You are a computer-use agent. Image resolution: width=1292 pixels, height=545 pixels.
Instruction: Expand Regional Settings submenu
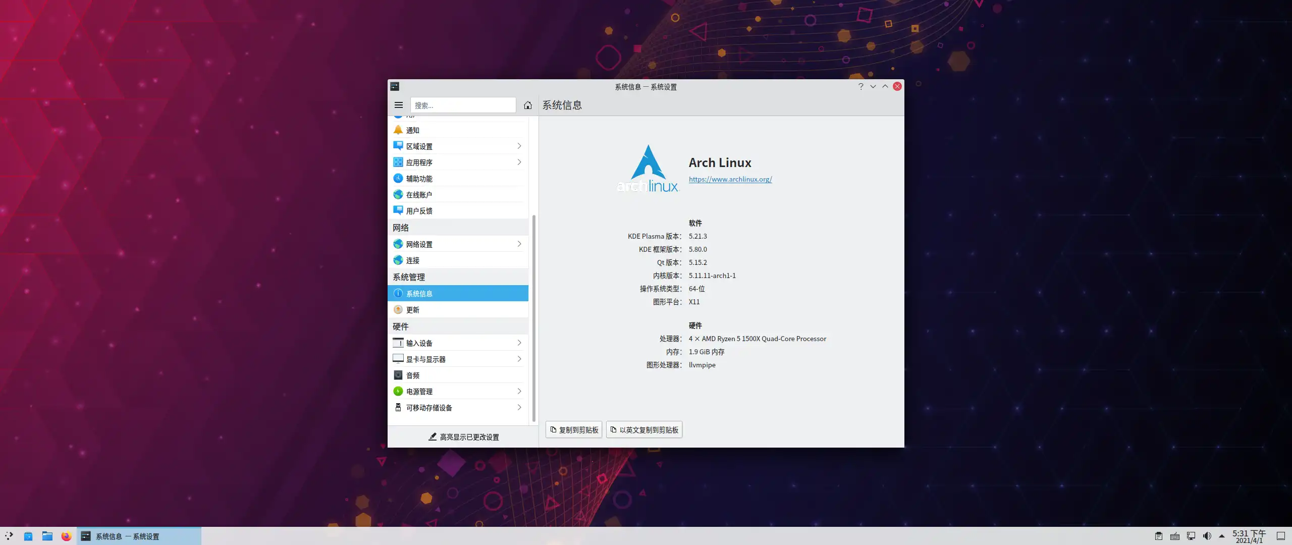519,146
